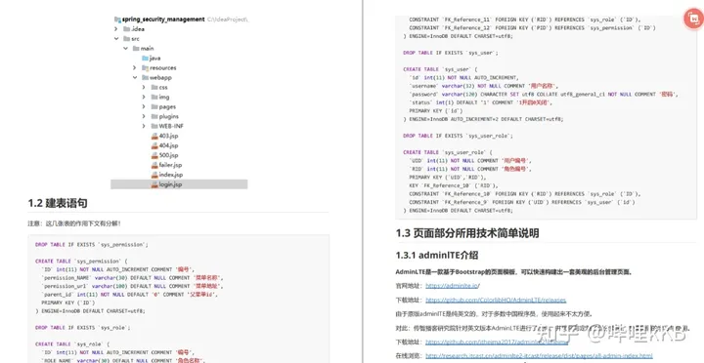Viewport: 704px width, 363px height.
Task: Click the 403.jsp file icon
Action: click(x=154, y=136)
